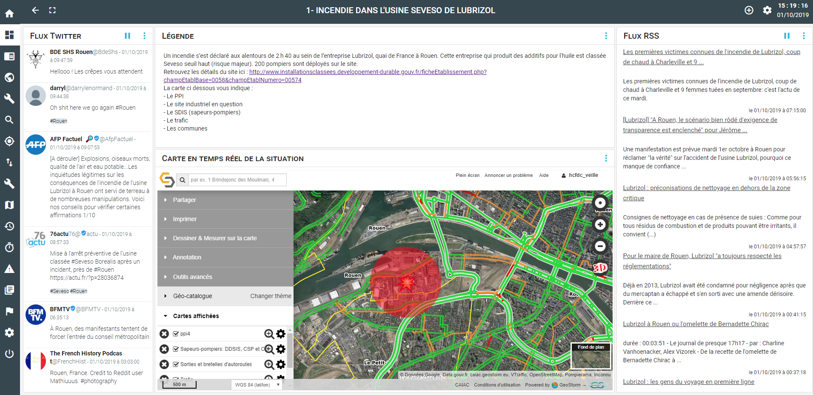
Task: Switch the map to 3D view
Action: 600,268
